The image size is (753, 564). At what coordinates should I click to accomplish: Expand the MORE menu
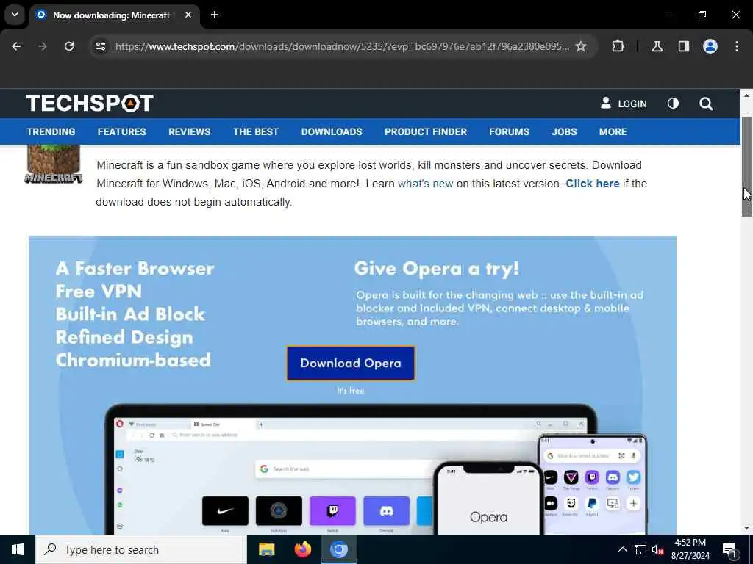(613, 132)
